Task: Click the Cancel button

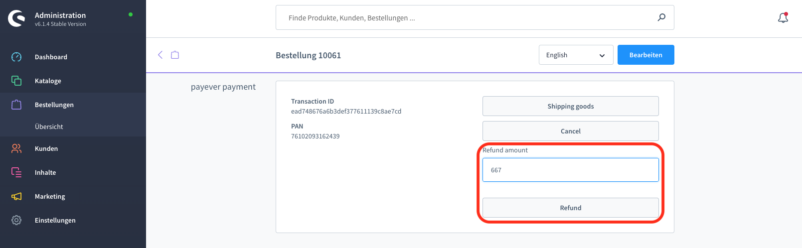Action: pyautogui.click(x=570, y=131)
